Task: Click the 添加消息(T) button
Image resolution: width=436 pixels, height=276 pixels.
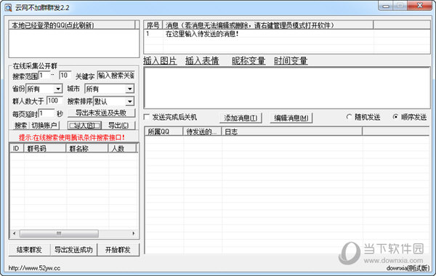Action: (x=241, y=118)
